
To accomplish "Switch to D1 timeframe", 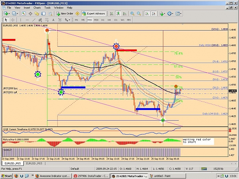I will click(x=116, y=20).
